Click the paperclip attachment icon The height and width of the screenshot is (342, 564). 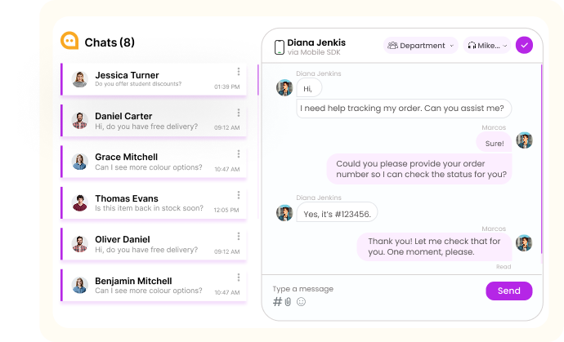coord(288,302)
